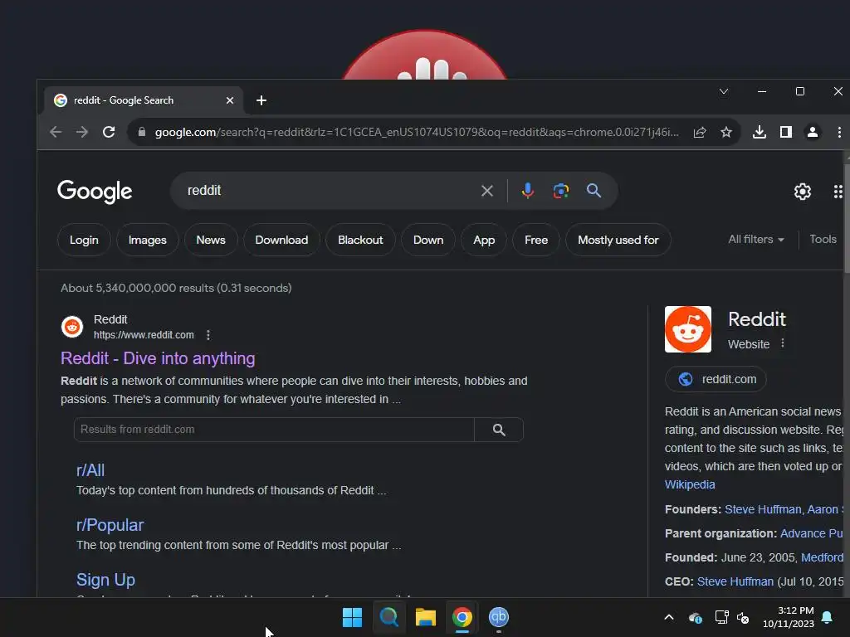Open options menu beside www.reddit.com URL

[208, 335]
